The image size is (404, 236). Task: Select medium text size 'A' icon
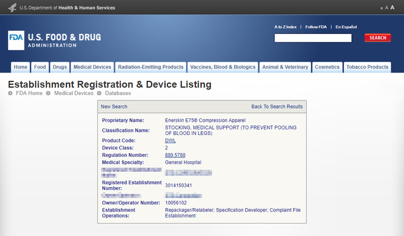tap(387, 8)
